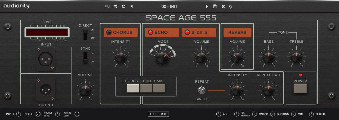The height and width of the screenshot is (120, 339).
Task: Go to next preset arrow
Action: coord(207,6)
